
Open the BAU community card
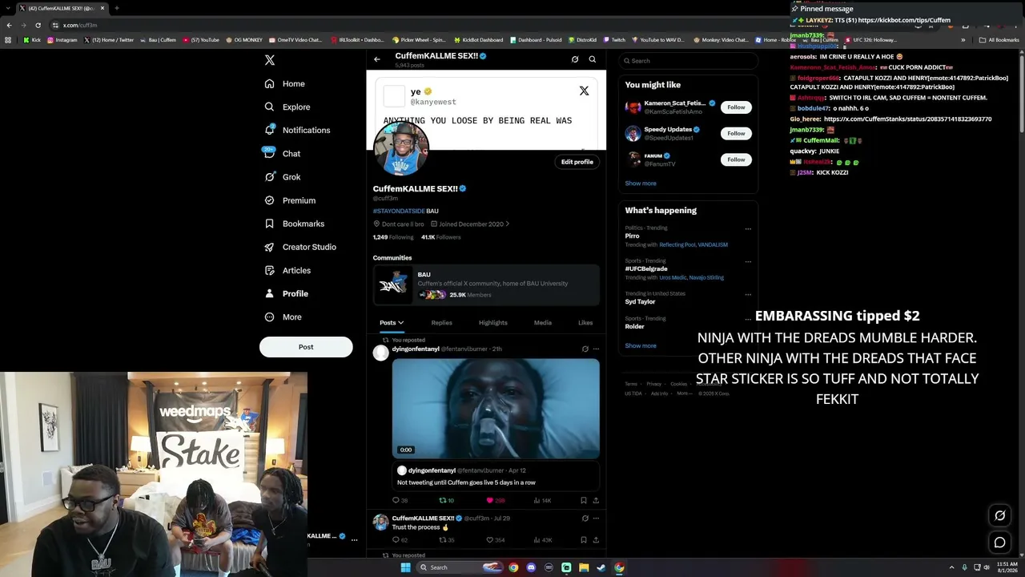(x=486, y=284)
